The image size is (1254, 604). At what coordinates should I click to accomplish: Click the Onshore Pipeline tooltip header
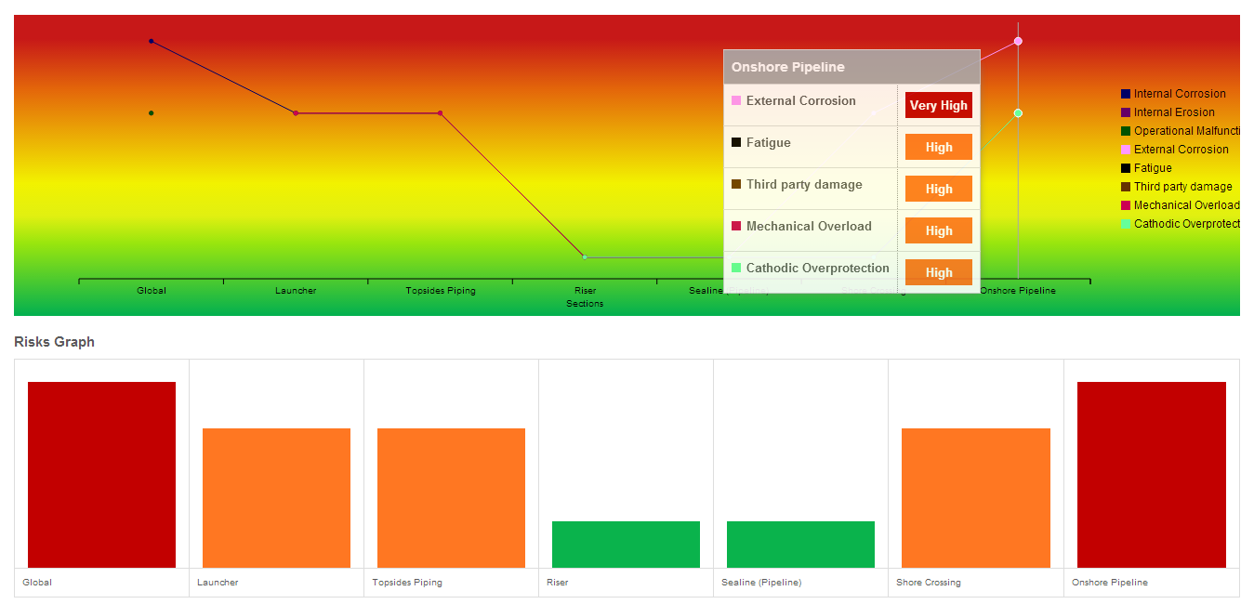coord(851,67)
